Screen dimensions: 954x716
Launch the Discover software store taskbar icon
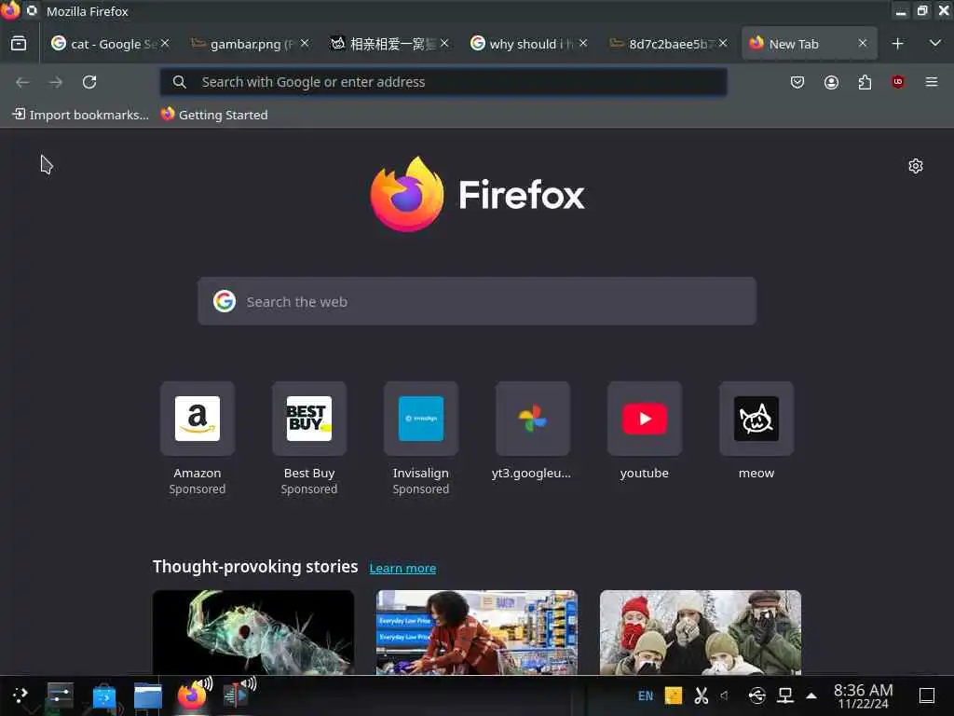click(104, 695)
